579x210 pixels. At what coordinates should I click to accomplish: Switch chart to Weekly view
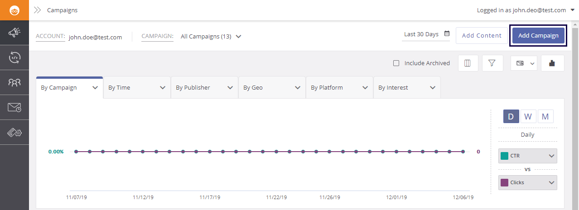pyautogui.click(x=528, y=117)
